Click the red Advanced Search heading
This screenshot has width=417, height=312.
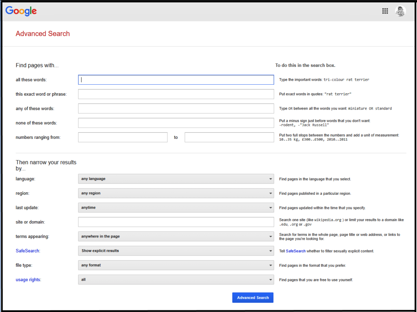click(42, 33)
